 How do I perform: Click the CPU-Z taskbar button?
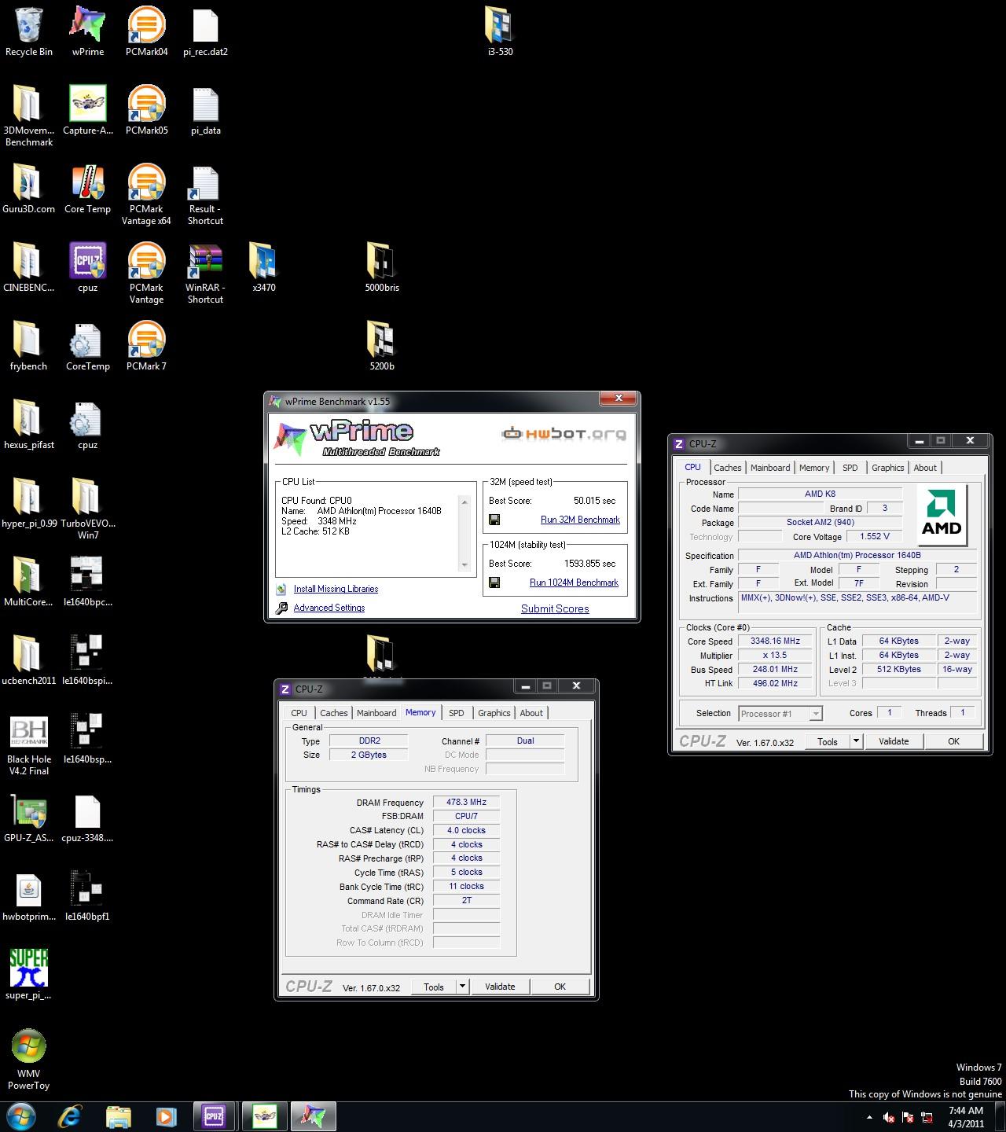point(213,1116)
